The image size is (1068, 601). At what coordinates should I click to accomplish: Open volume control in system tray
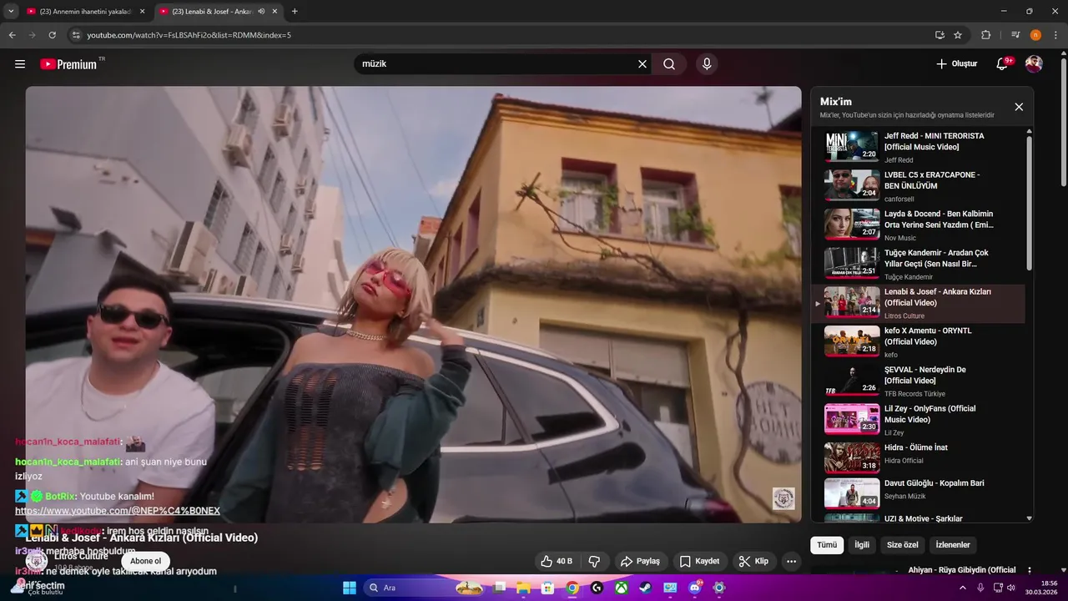pyautogui.click(x=1011, y=588)
